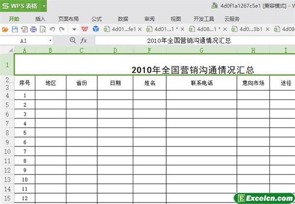Open print preview from the quick toolbar
The height and width of the screenshot is (204, 295).
pos(43,29)
